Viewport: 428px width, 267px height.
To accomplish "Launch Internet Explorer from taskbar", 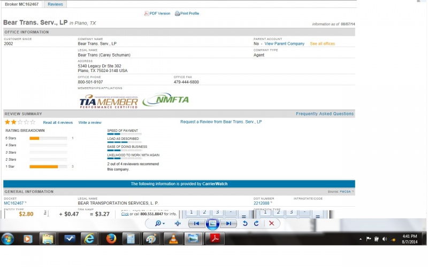I will (x=89, y=239).
